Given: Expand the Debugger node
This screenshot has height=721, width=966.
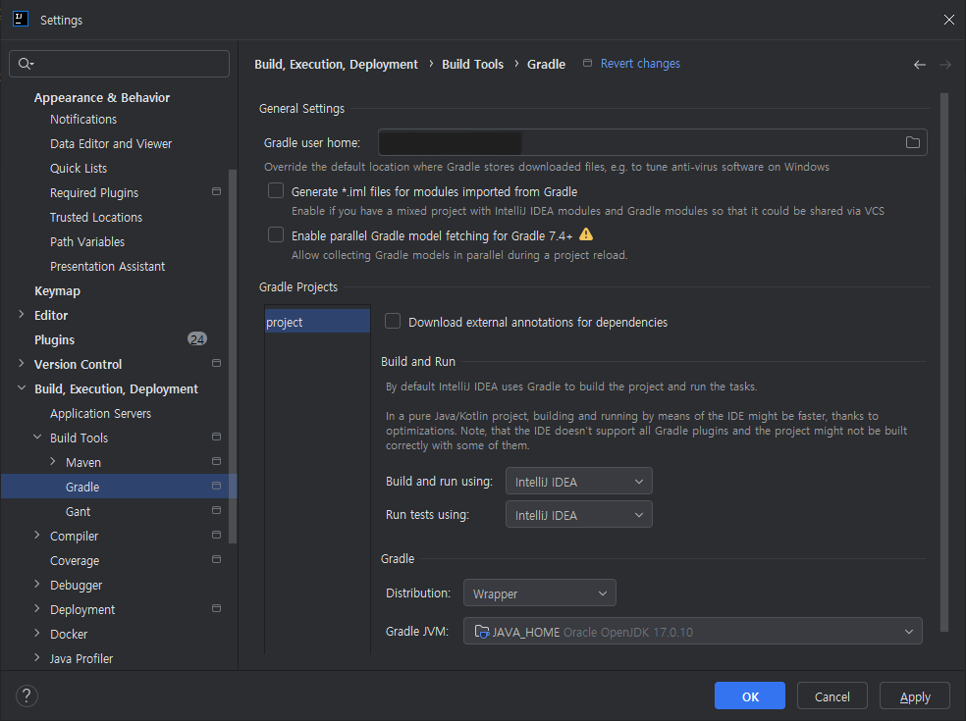Looking at the screenshot, I should [37, 585].
